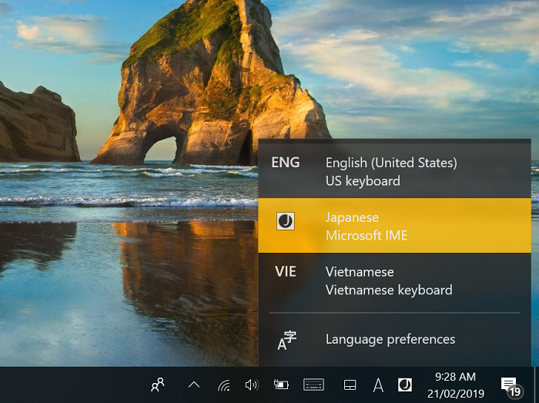Open the battery power icon
The image size is (539, 403).
(281, 385)
